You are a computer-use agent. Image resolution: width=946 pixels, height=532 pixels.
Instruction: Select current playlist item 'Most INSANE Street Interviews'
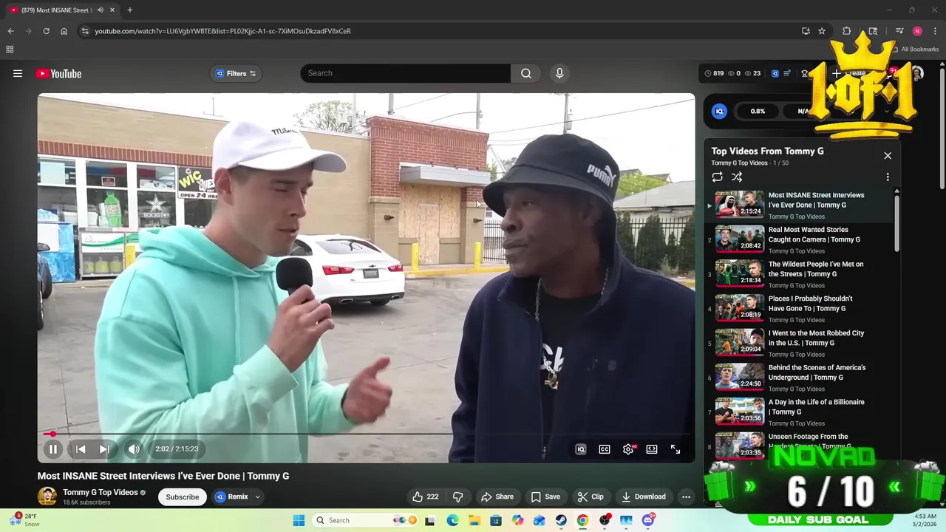802,205
